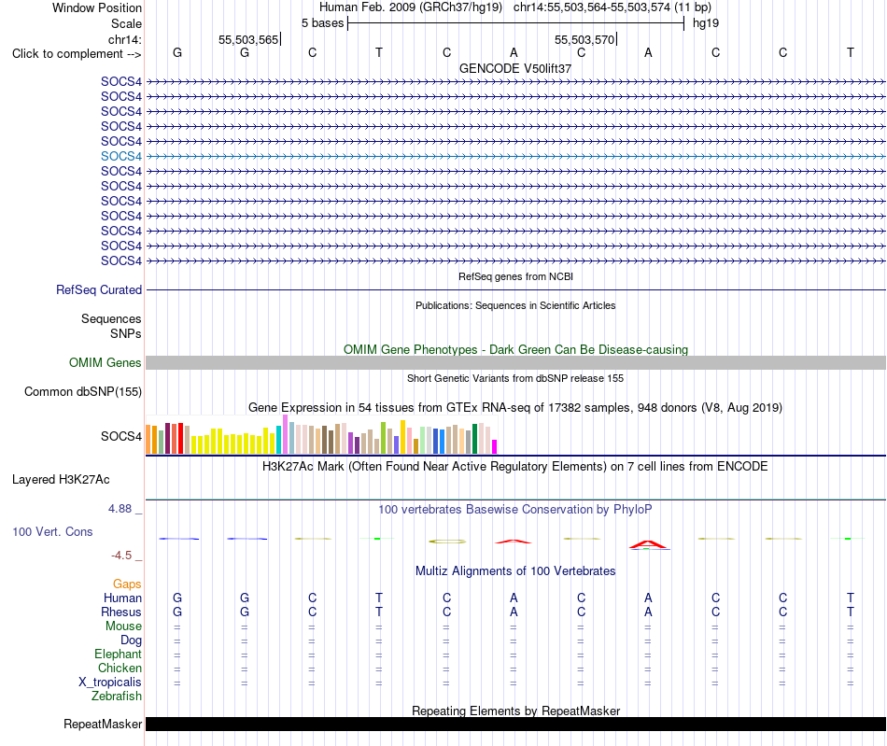
Task: Open the 100 Vert. Cons track label
Action: click(52, 531)
